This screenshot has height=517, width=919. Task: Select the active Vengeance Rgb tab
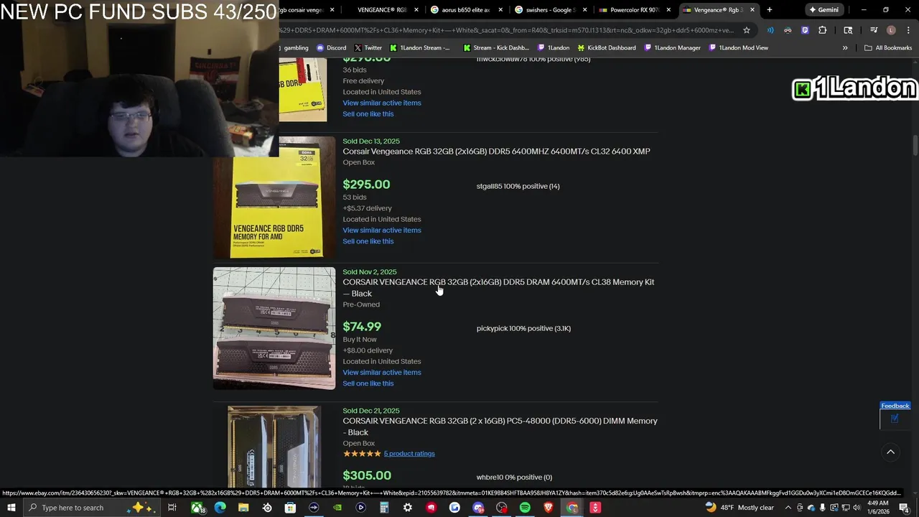point(718,10)
